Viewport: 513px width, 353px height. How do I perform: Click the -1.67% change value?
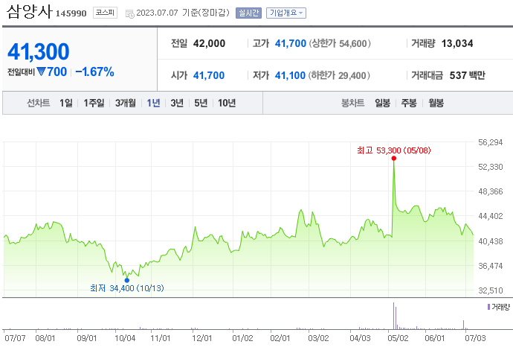click(x=95, y=71)
